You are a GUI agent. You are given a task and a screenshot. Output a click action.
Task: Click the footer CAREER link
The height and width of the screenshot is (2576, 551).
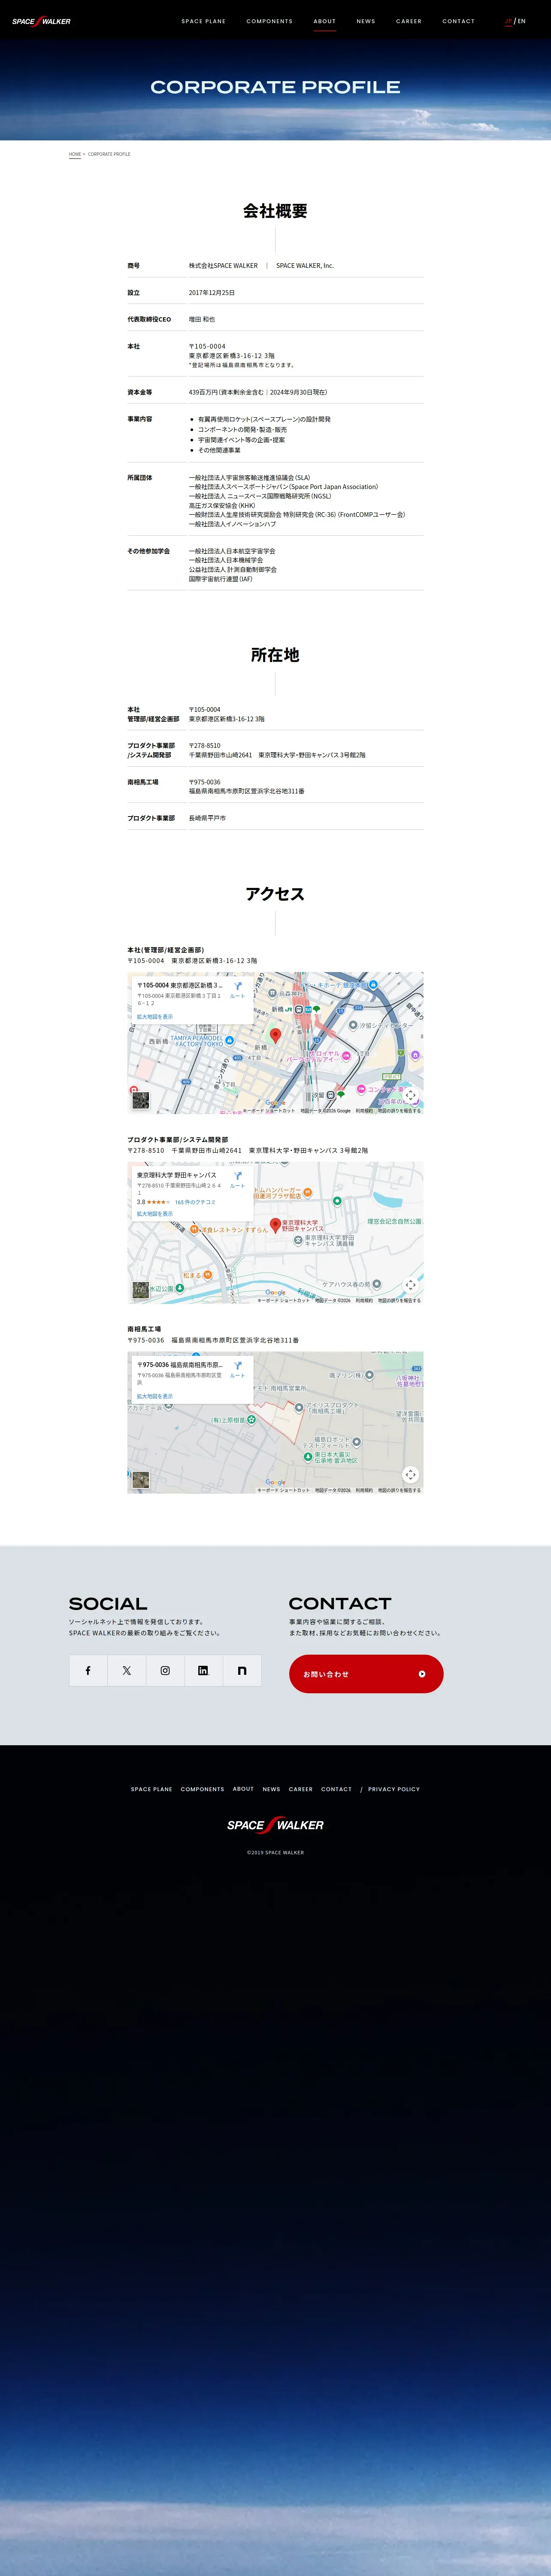pos(301,1789)
